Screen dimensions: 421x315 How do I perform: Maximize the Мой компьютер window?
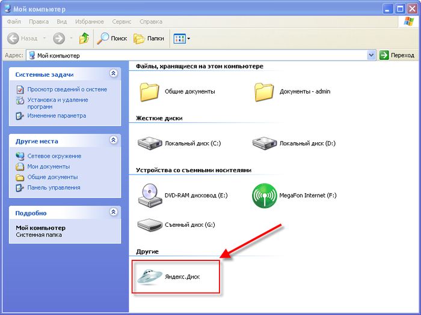tap(400, 9)
